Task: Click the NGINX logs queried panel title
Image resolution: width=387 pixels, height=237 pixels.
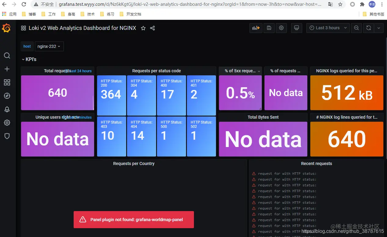Action: tap(347, 71)
